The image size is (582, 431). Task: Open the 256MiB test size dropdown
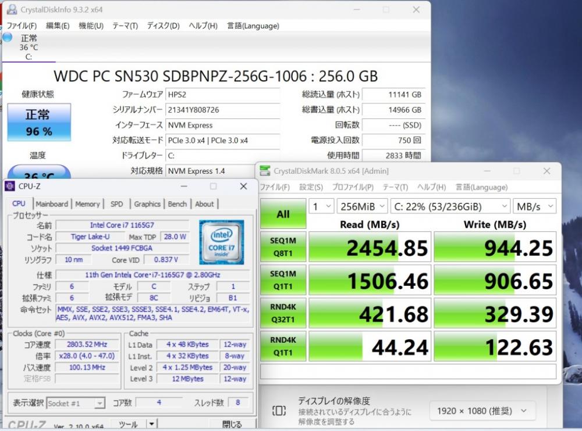(x=362, y=206)
